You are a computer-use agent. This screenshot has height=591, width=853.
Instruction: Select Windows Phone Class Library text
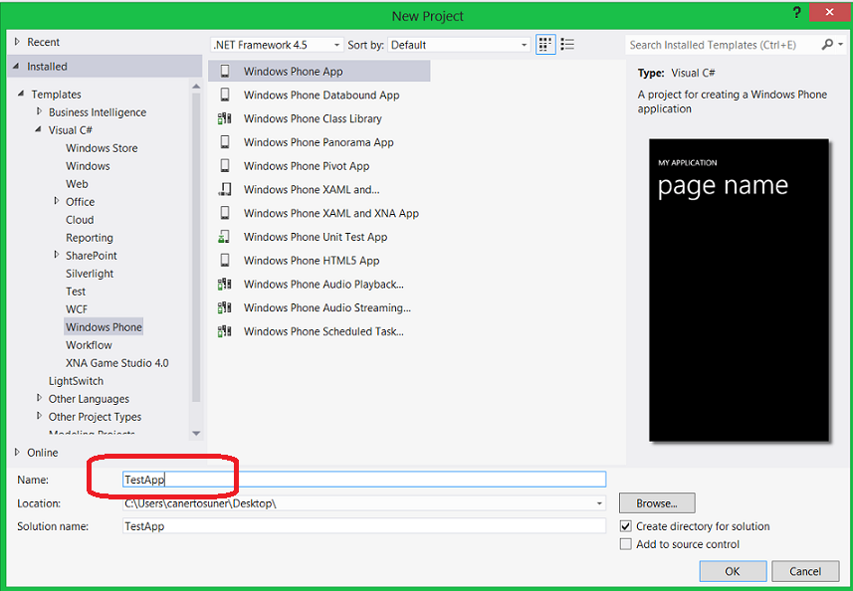313,118
